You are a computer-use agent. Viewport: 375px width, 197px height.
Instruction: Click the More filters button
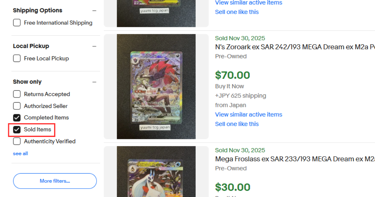pos(55,181)
